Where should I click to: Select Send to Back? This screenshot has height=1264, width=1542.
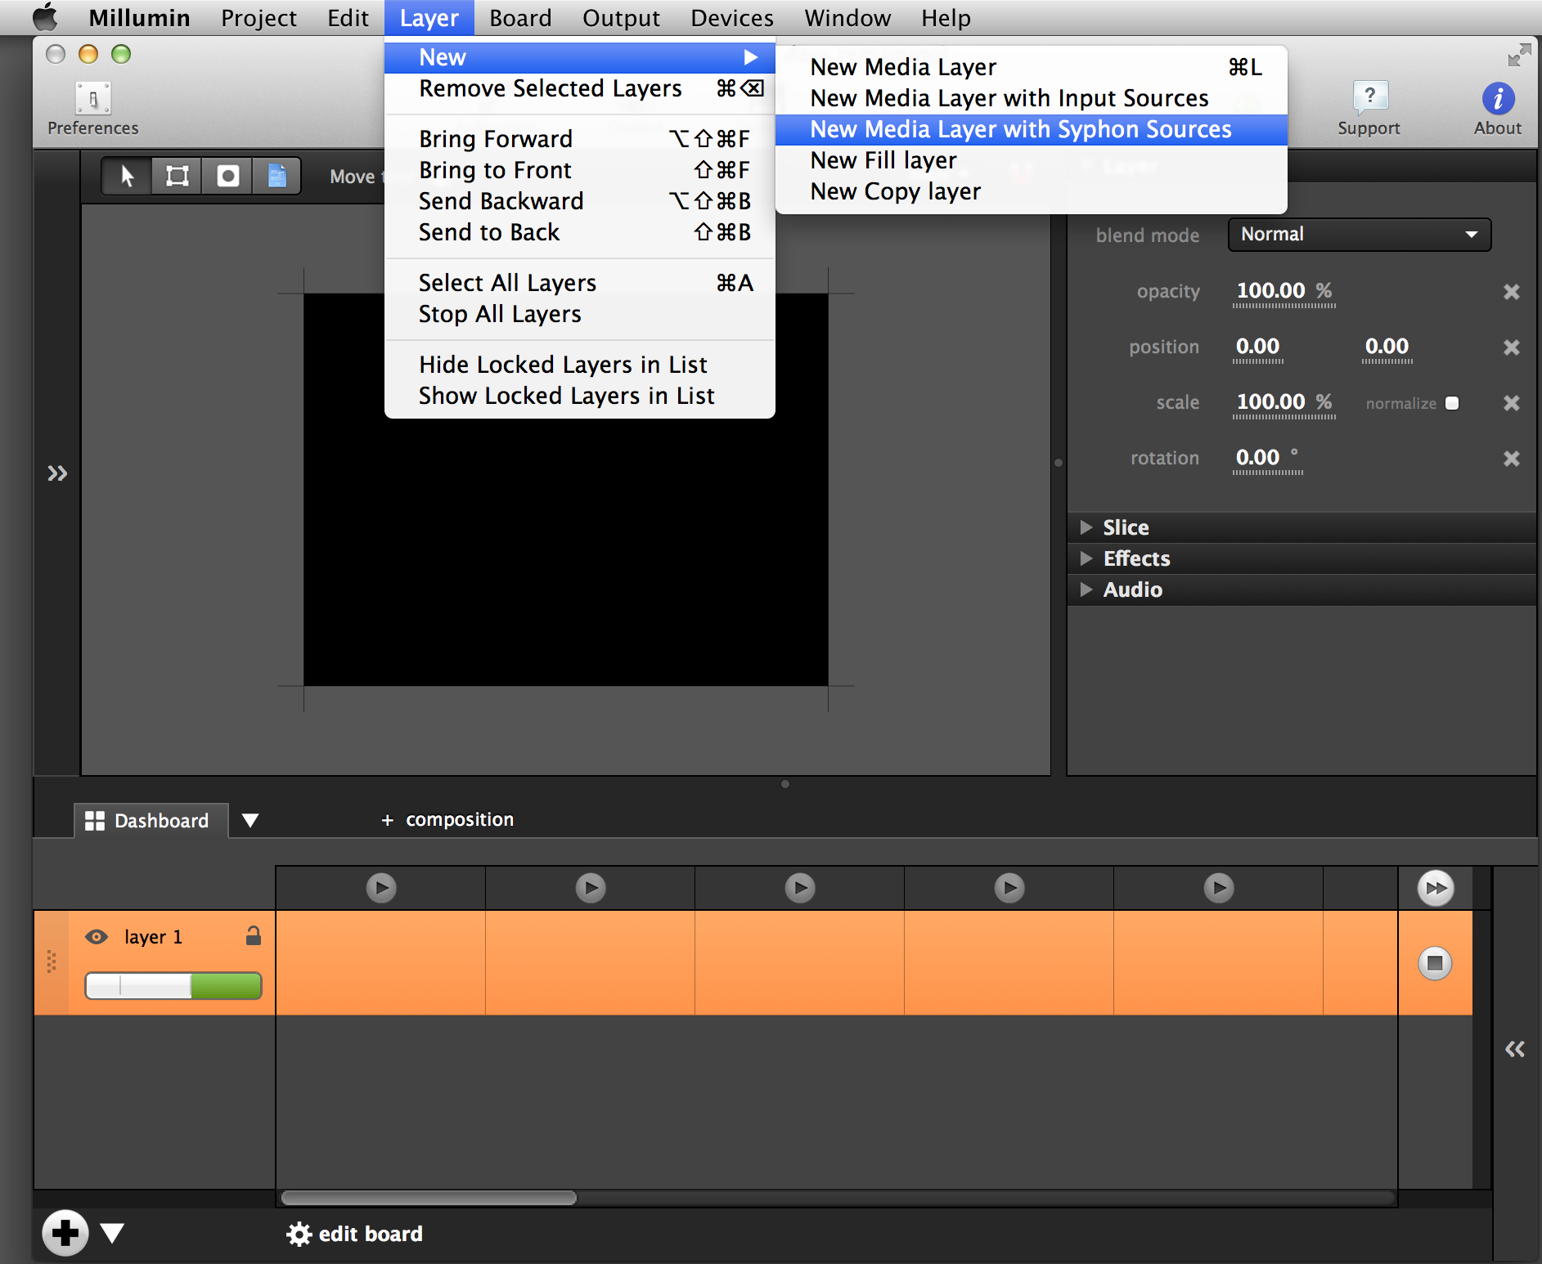pyautogui.click(x=580, y=232)
